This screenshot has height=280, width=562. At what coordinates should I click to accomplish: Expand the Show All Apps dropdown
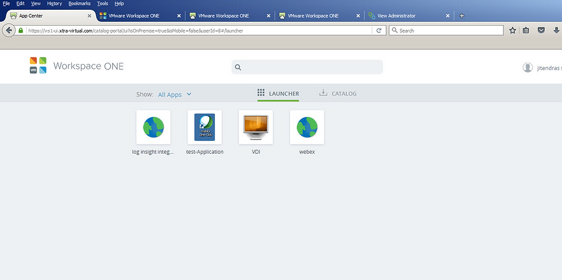[x=175, y=95]
